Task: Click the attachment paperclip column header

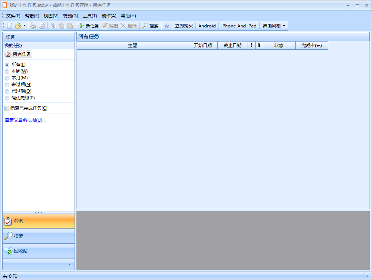Action: coord(259,46)
